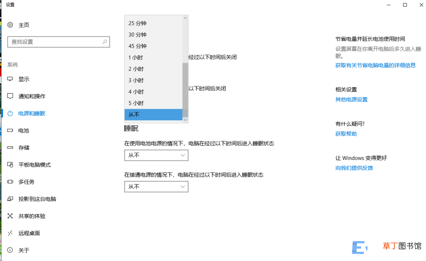Open 投影到这台电脑 settings
The width and height of the screenshot is (426, 261).
point(37,199)
